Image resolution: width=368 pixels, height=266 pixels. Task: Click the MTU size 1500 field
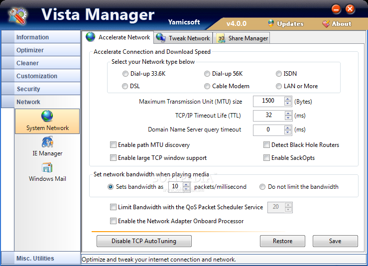tap(269, 101)
